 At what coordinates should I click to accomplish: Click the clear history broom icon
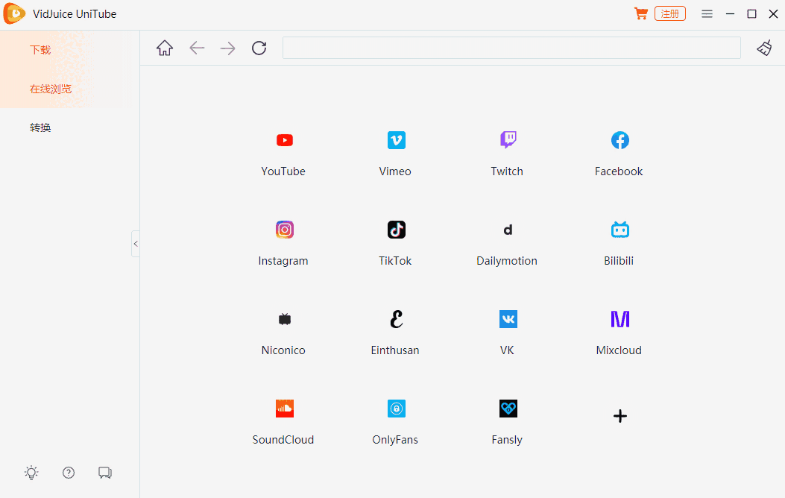[764, 48]
